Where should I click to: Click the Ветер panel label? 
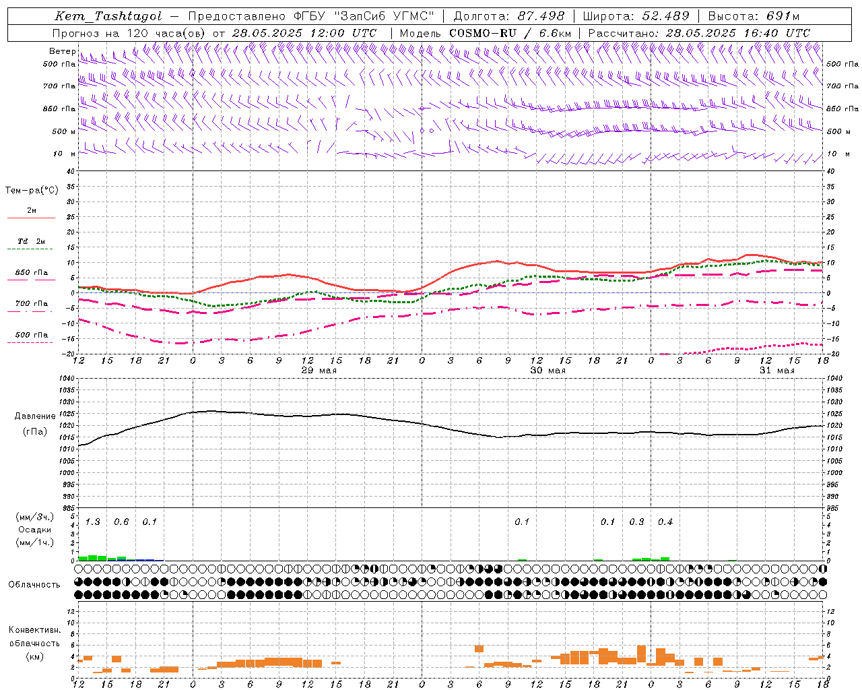click(x=62, y=51)
